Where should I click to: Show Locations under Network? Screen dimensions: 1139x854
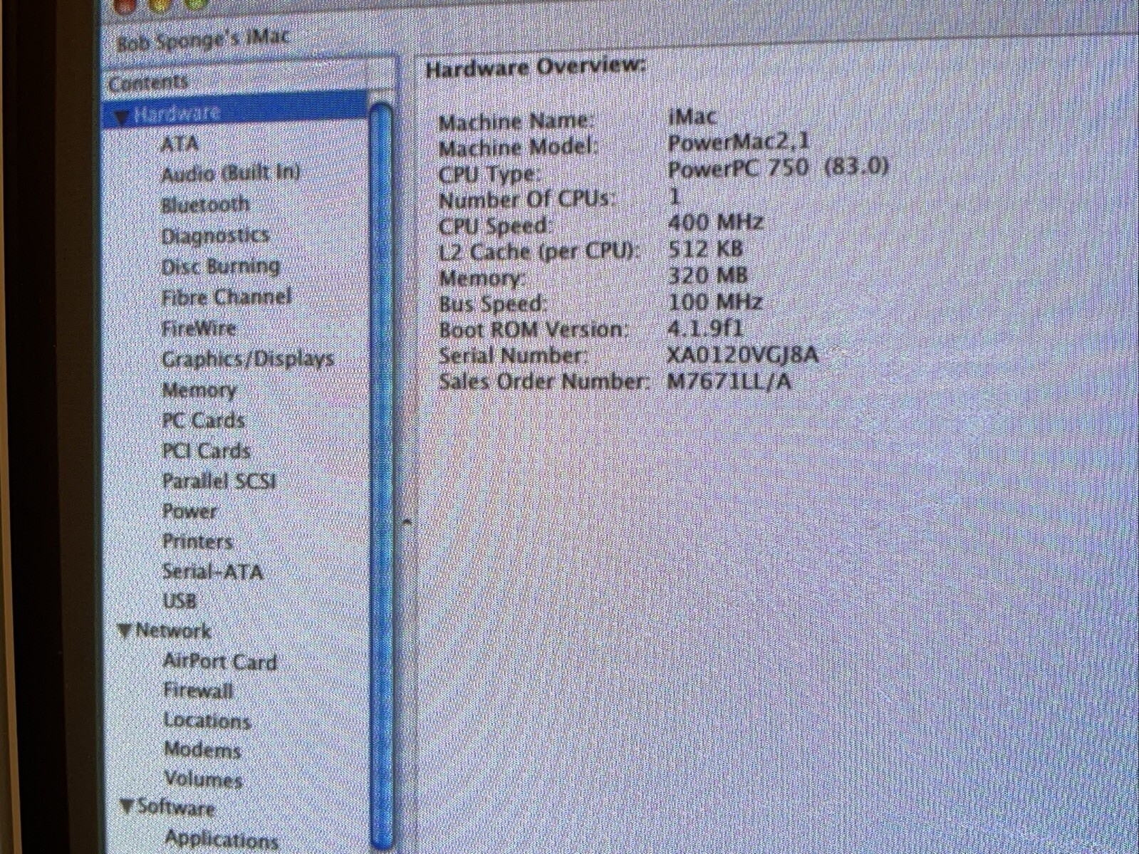[x=207, y=721]
